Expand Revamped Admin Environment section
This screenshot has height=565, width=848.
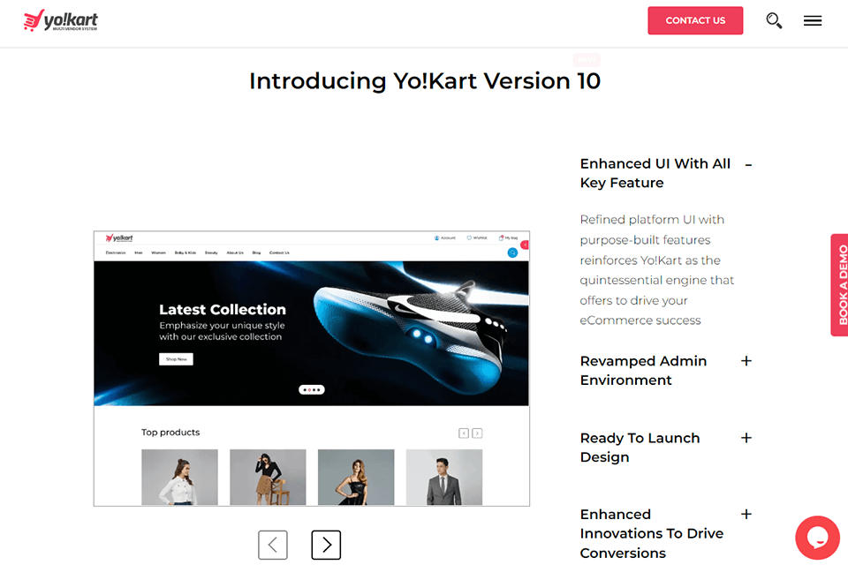[x=746, y=360]
